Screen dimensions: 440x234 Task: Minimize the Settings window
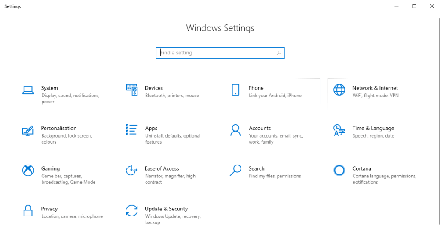point(397,6)
